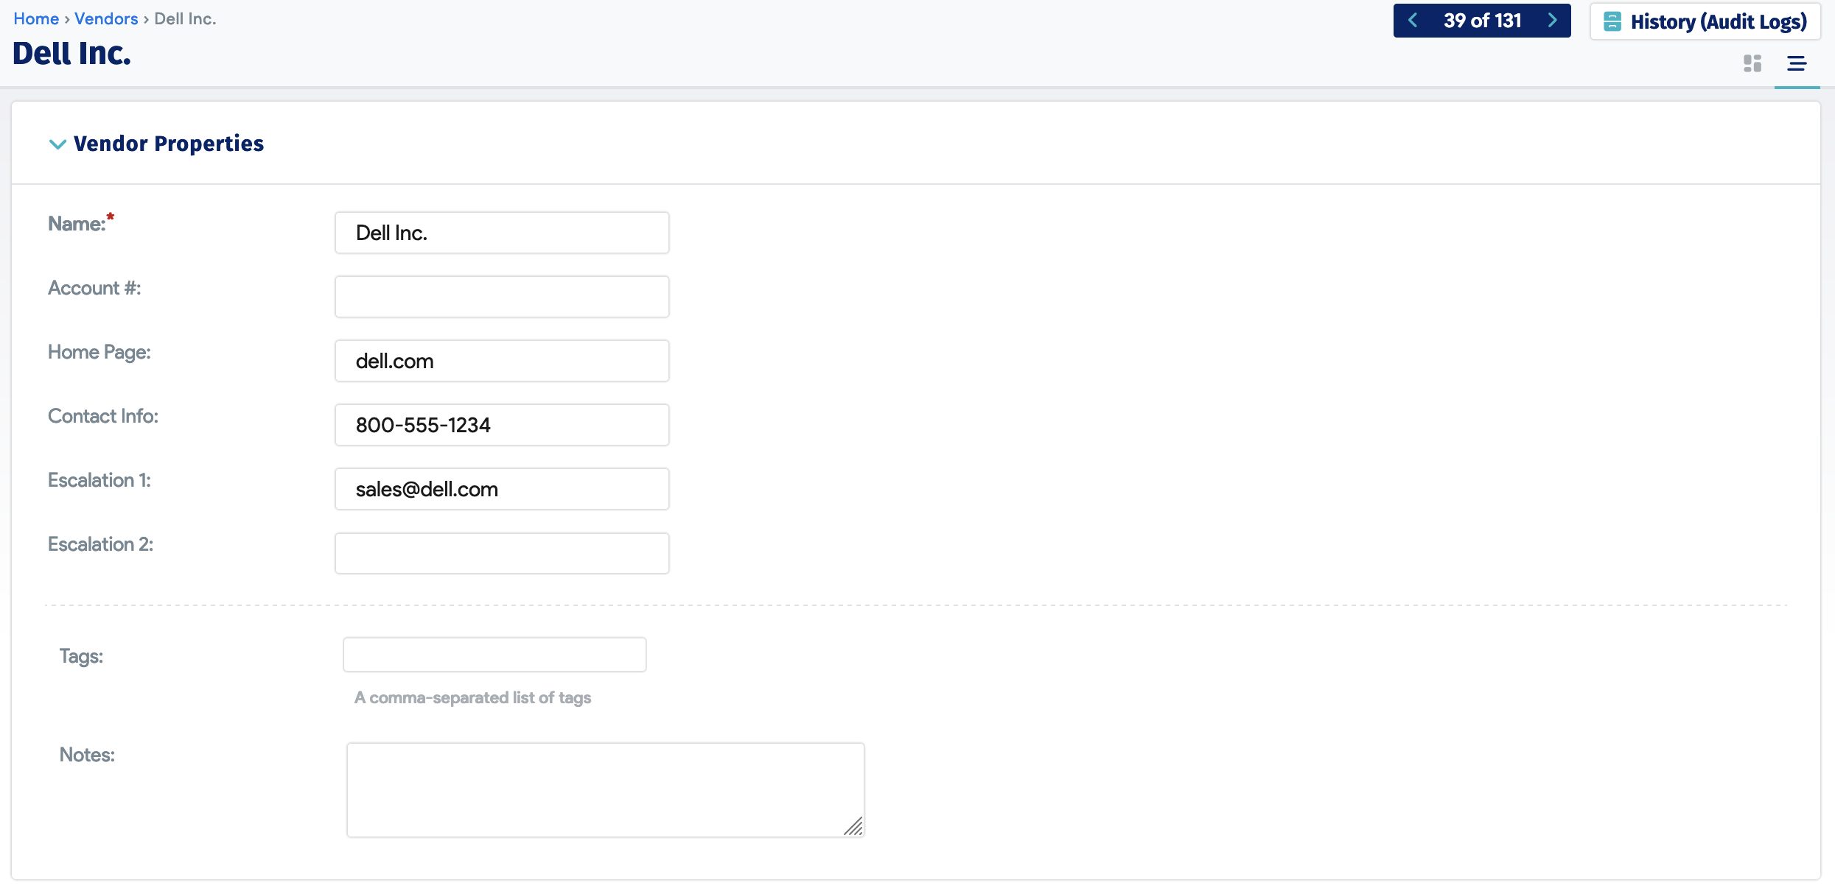Focus the Account # input field
This screenshot has width=1835, height=891.
(x=502, y=297)
